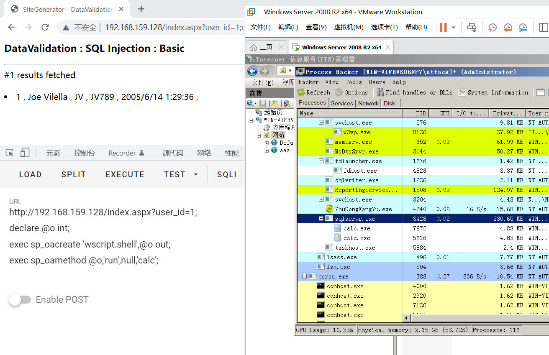The height and width of the screenshot is (355, 549).
Task: Reload the index.aspx page in Chrome
Action: click(x=45, y=27)
